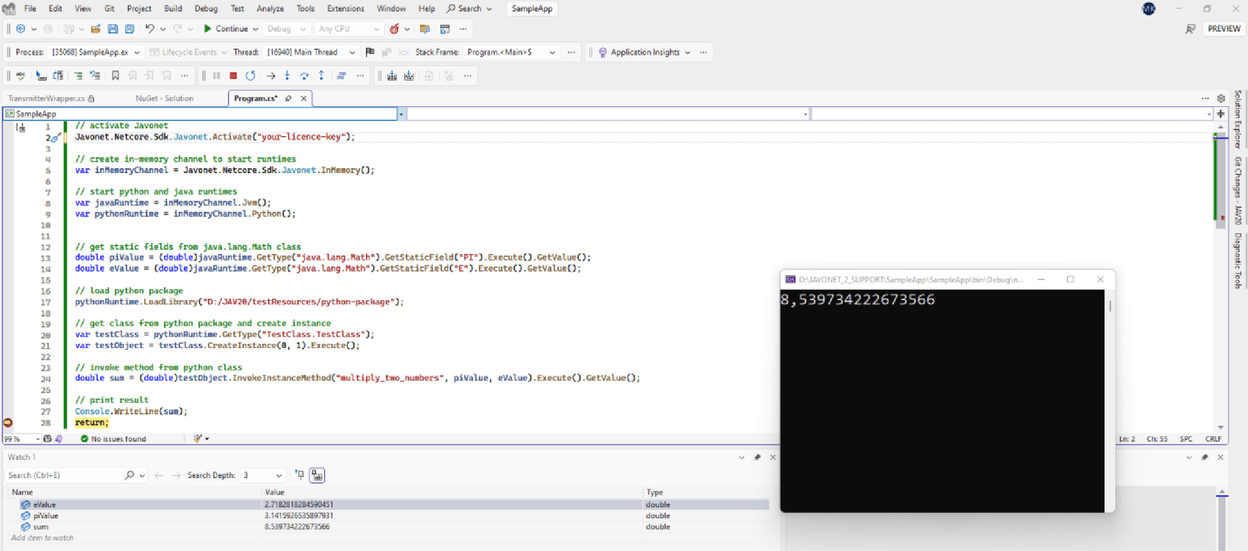Open the Diagnostic Tools side tab
The width and height of the screenshot is (1248, 551).
click(x=1238, y=261)
